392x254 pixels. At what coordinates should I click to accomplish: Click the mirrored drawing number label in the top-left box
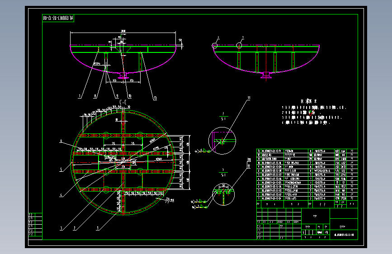[x=58, y=18]
